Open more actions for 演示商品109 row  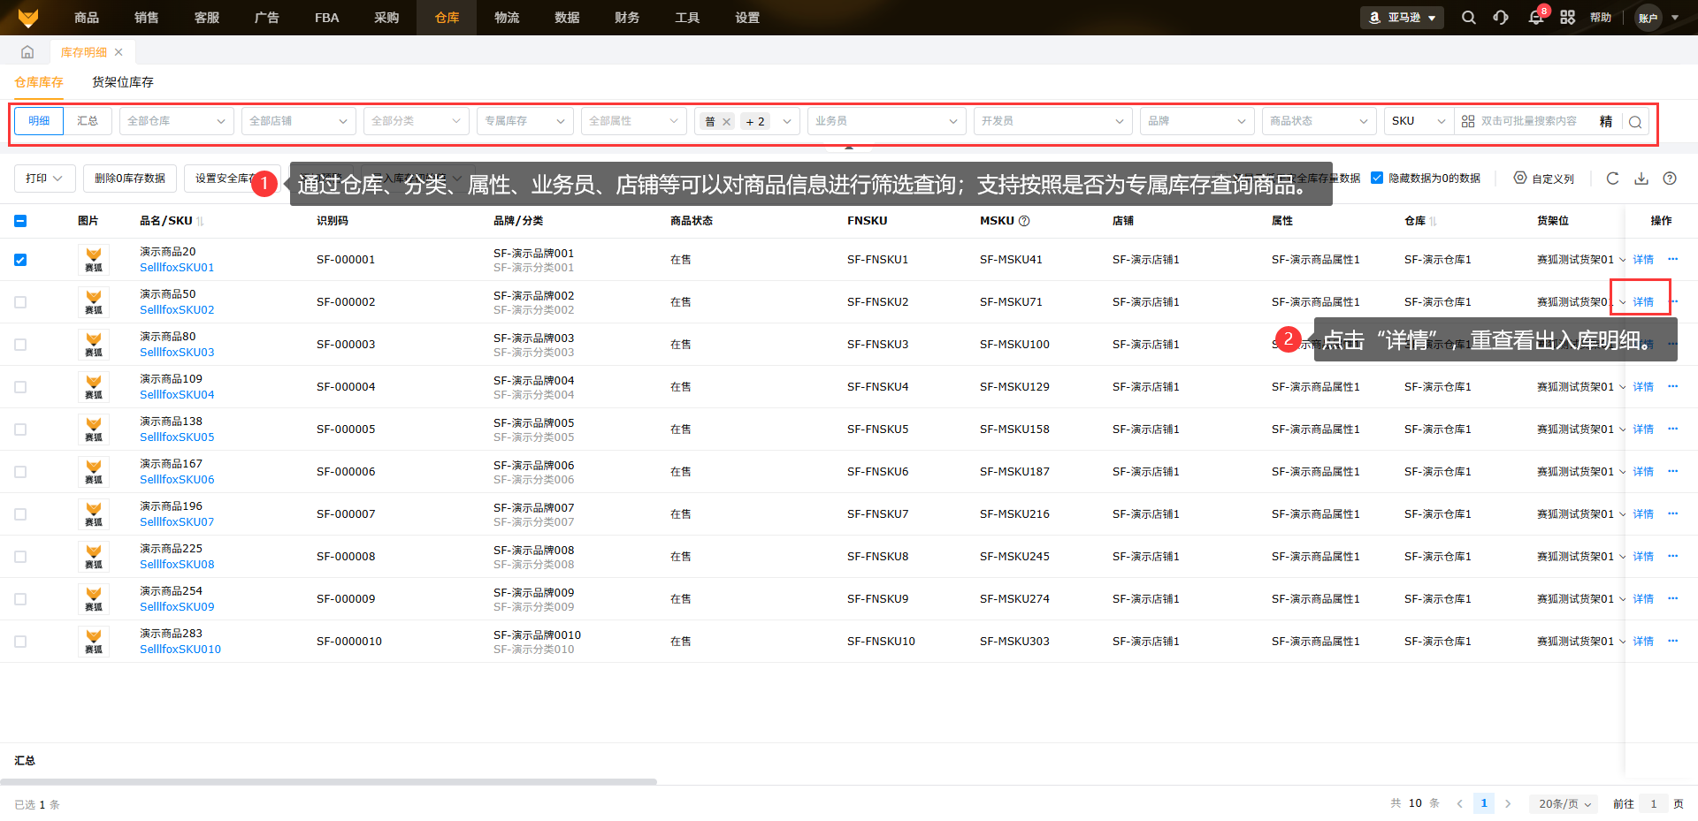tap(1672, 386)
